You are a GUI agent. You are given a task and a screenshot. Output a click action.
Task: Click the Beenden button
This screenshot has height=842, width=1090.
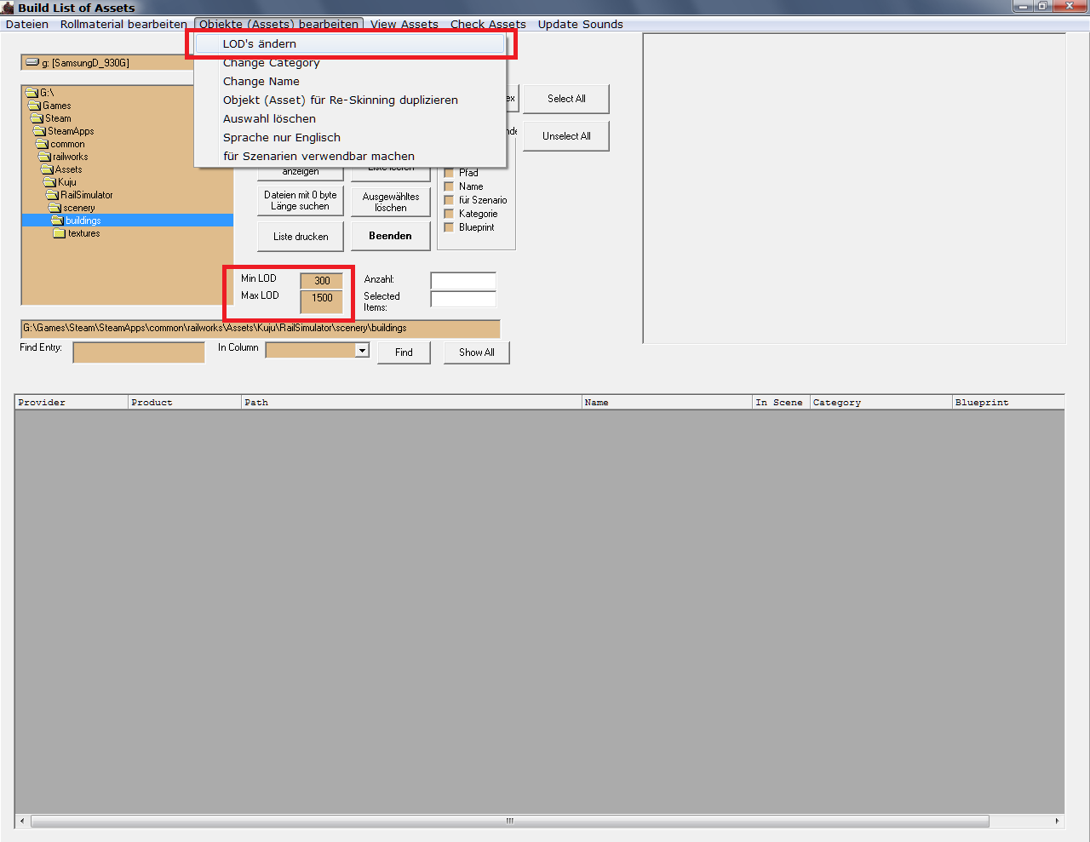click(391, 236)
